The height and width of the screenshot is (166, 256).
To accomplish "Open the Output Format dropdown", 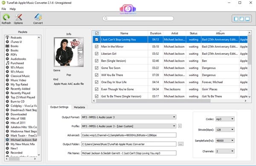I will (129, 117).
